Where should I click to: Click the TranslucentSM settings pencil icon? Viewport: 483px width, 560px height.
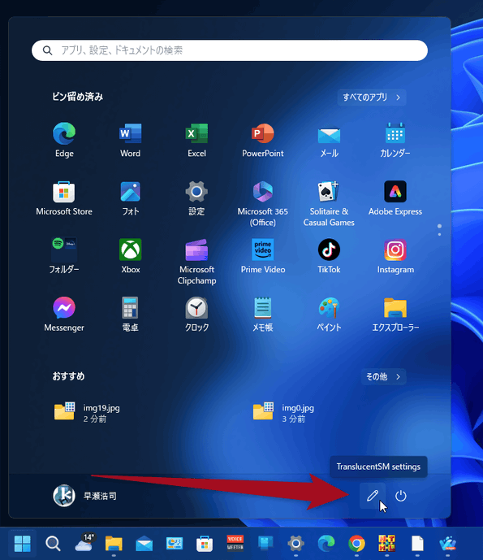click(x=373, y=496)
